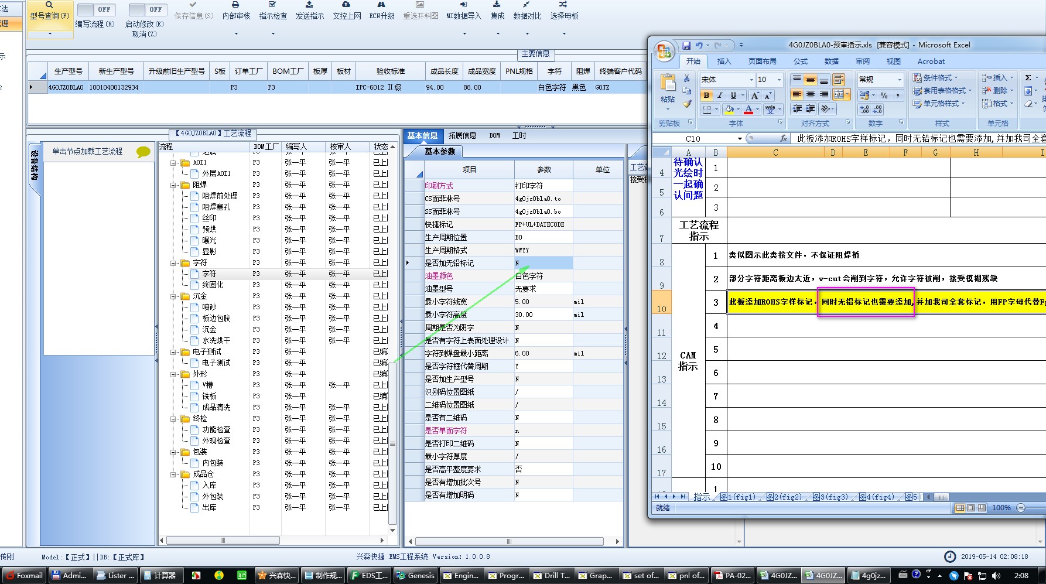Screen dimensions: 1046x584
Task: Open the cell borders button in Excel
Action: (x=707, y=110)
